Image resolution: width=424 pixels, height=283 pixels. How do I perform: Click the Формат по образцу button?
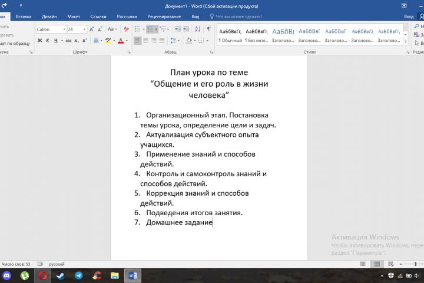coord(15,43)
